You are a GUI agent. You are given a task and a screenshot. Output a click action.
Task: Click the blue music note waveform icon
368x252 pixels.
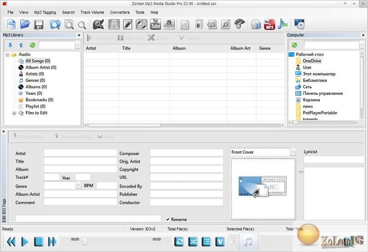[x=282, y=24]
